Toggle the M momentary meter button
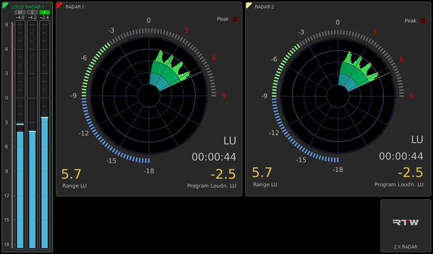 point(20,12)
